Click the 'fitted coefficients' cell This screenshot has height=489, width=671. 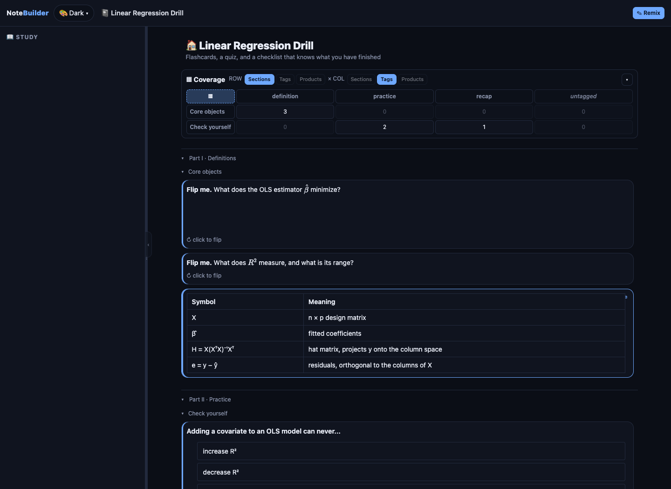pos(464,333)
